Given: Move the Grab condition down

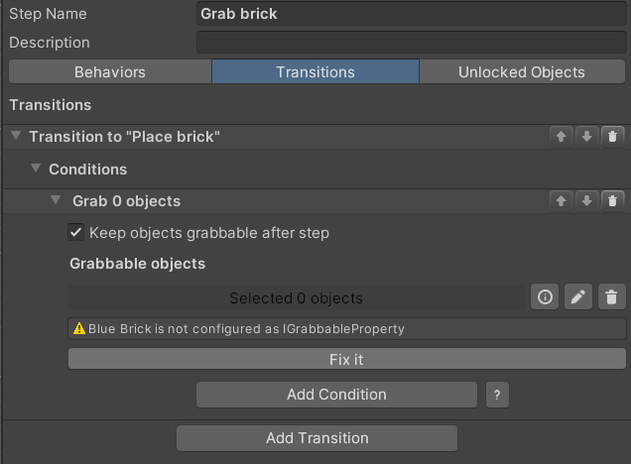Looking at the screenshot, I should [x=587, y=201].
